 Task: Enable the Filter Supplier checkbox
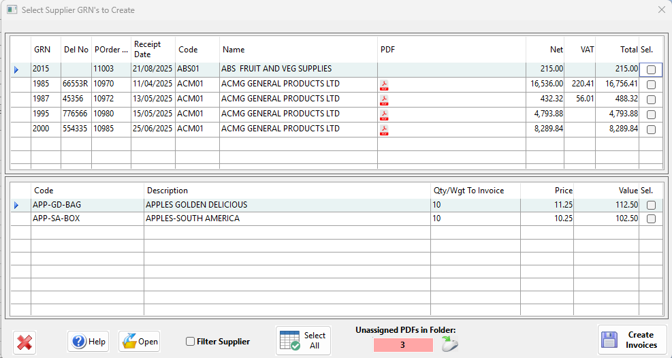click(x=191, y=342)
